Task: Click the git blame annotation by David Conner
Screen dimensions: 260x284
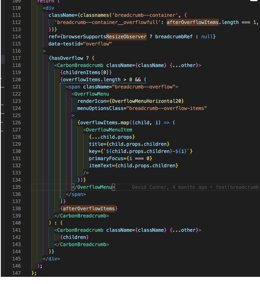Action: point(196,187)
